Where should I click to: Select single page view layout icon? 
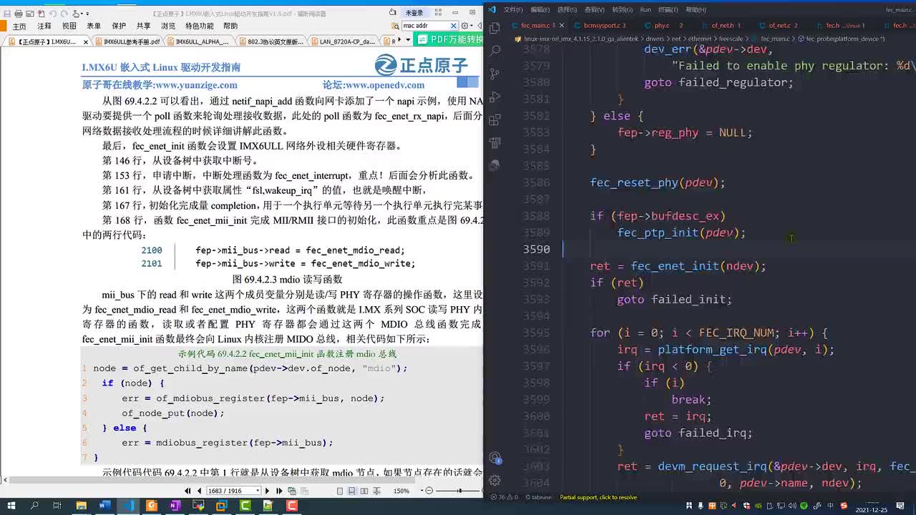click(341, 491)
